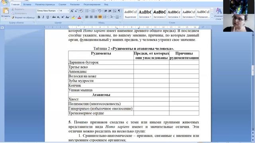The height and width of the screenshot is (143, 255).
Task: Decrease paragraph indent
Action: point(105,11)
